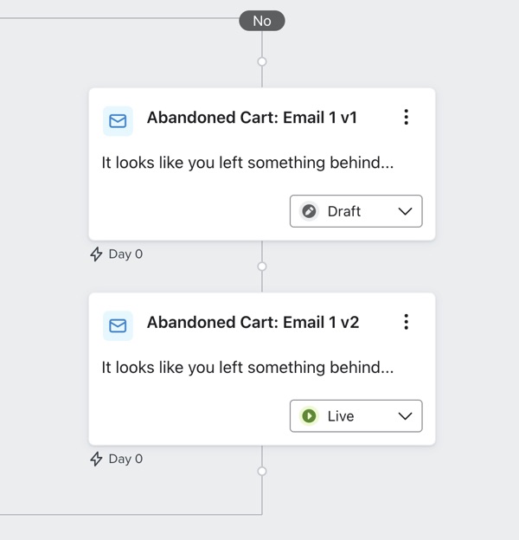519x540 pixels.
Task: Click the envelope icon on Email 1 v2
Action: pos(118,325)
